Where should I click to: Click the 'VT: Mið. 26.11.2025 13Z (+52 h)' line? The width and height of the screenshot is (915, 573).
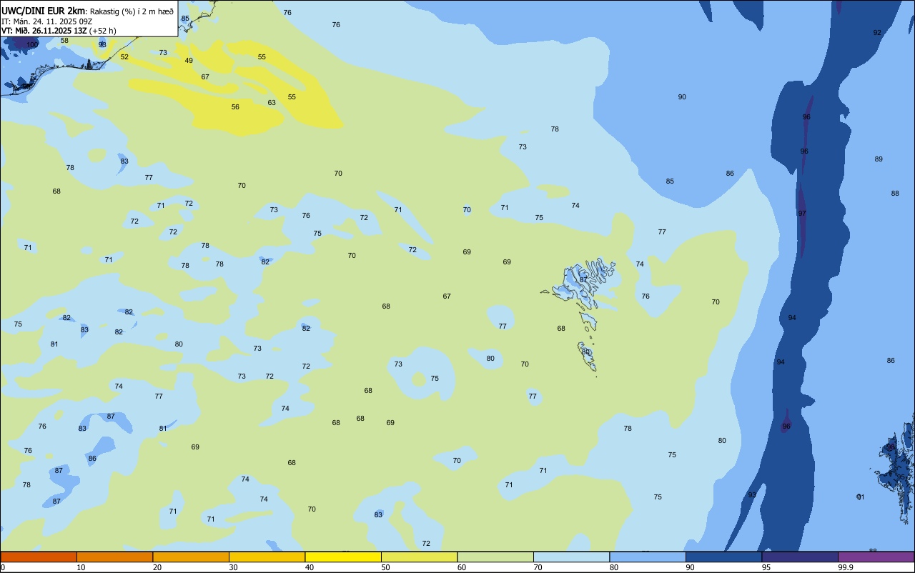coord(59,31)
